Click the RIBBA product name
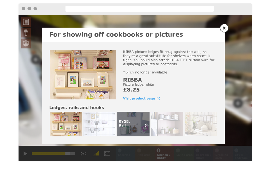The width and height of the screenshot is (269, 169). (132, 80)
